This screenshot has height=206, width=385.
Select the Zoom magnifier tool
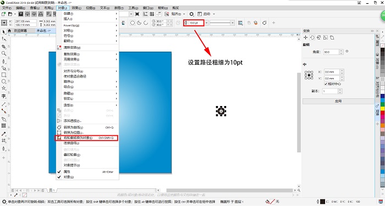click(x=4, y=53)
